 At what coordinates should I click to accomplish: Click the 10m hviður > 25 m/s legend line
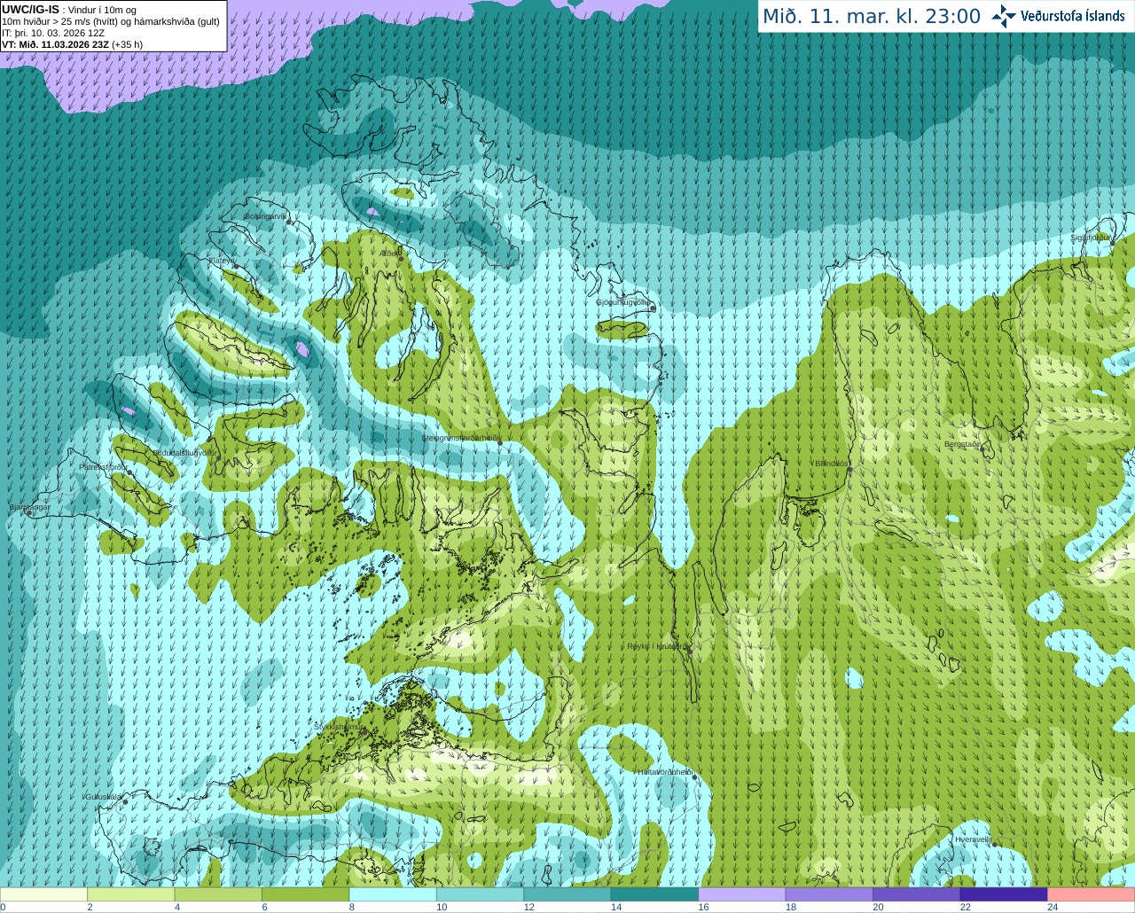111,21
